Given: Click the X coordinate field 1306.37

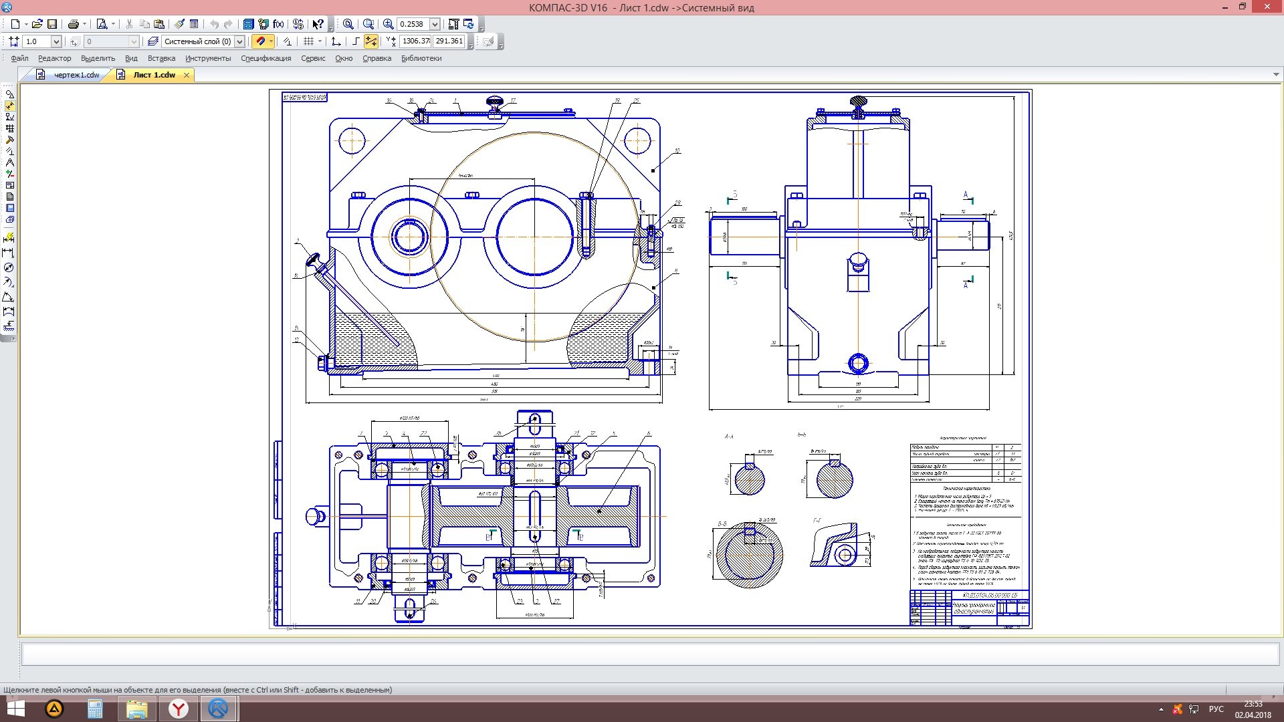Looking at the screenshot, I should coord(415,41).
